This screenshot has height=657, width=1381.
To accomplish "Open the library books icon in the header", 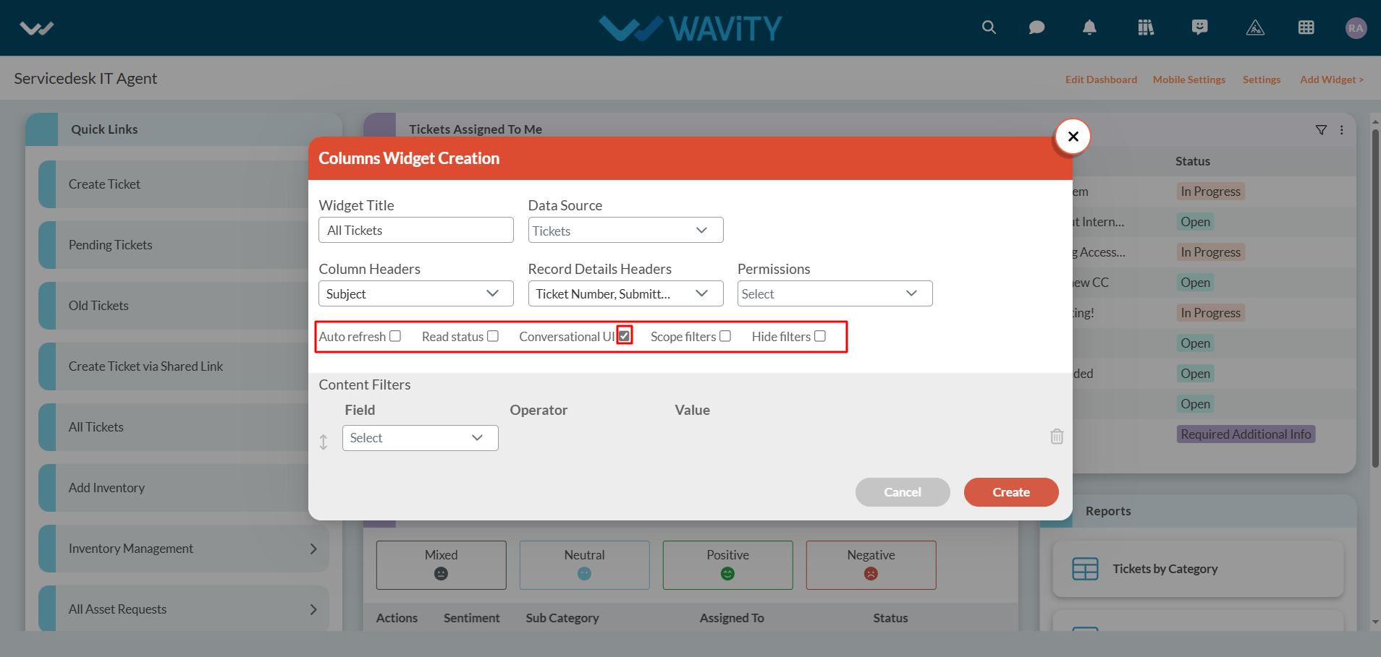I will [1146, 27].
